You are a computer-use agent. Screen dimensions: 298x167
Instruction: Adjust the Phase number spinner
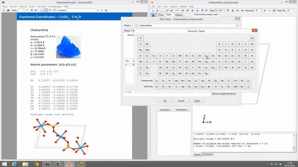point(136,26)
